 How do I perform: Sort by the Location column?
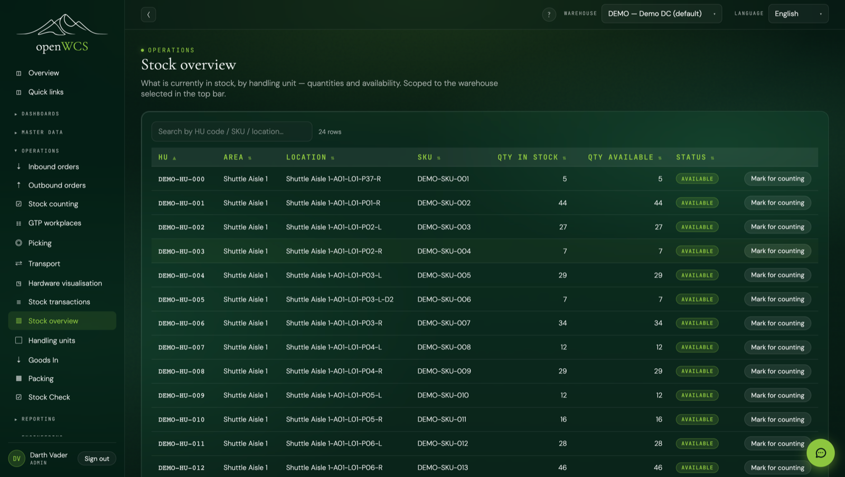tap(310, 157)
